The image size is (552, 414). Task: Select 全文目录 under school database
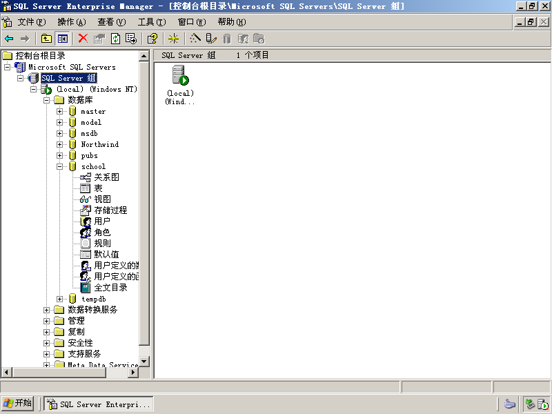110,288
